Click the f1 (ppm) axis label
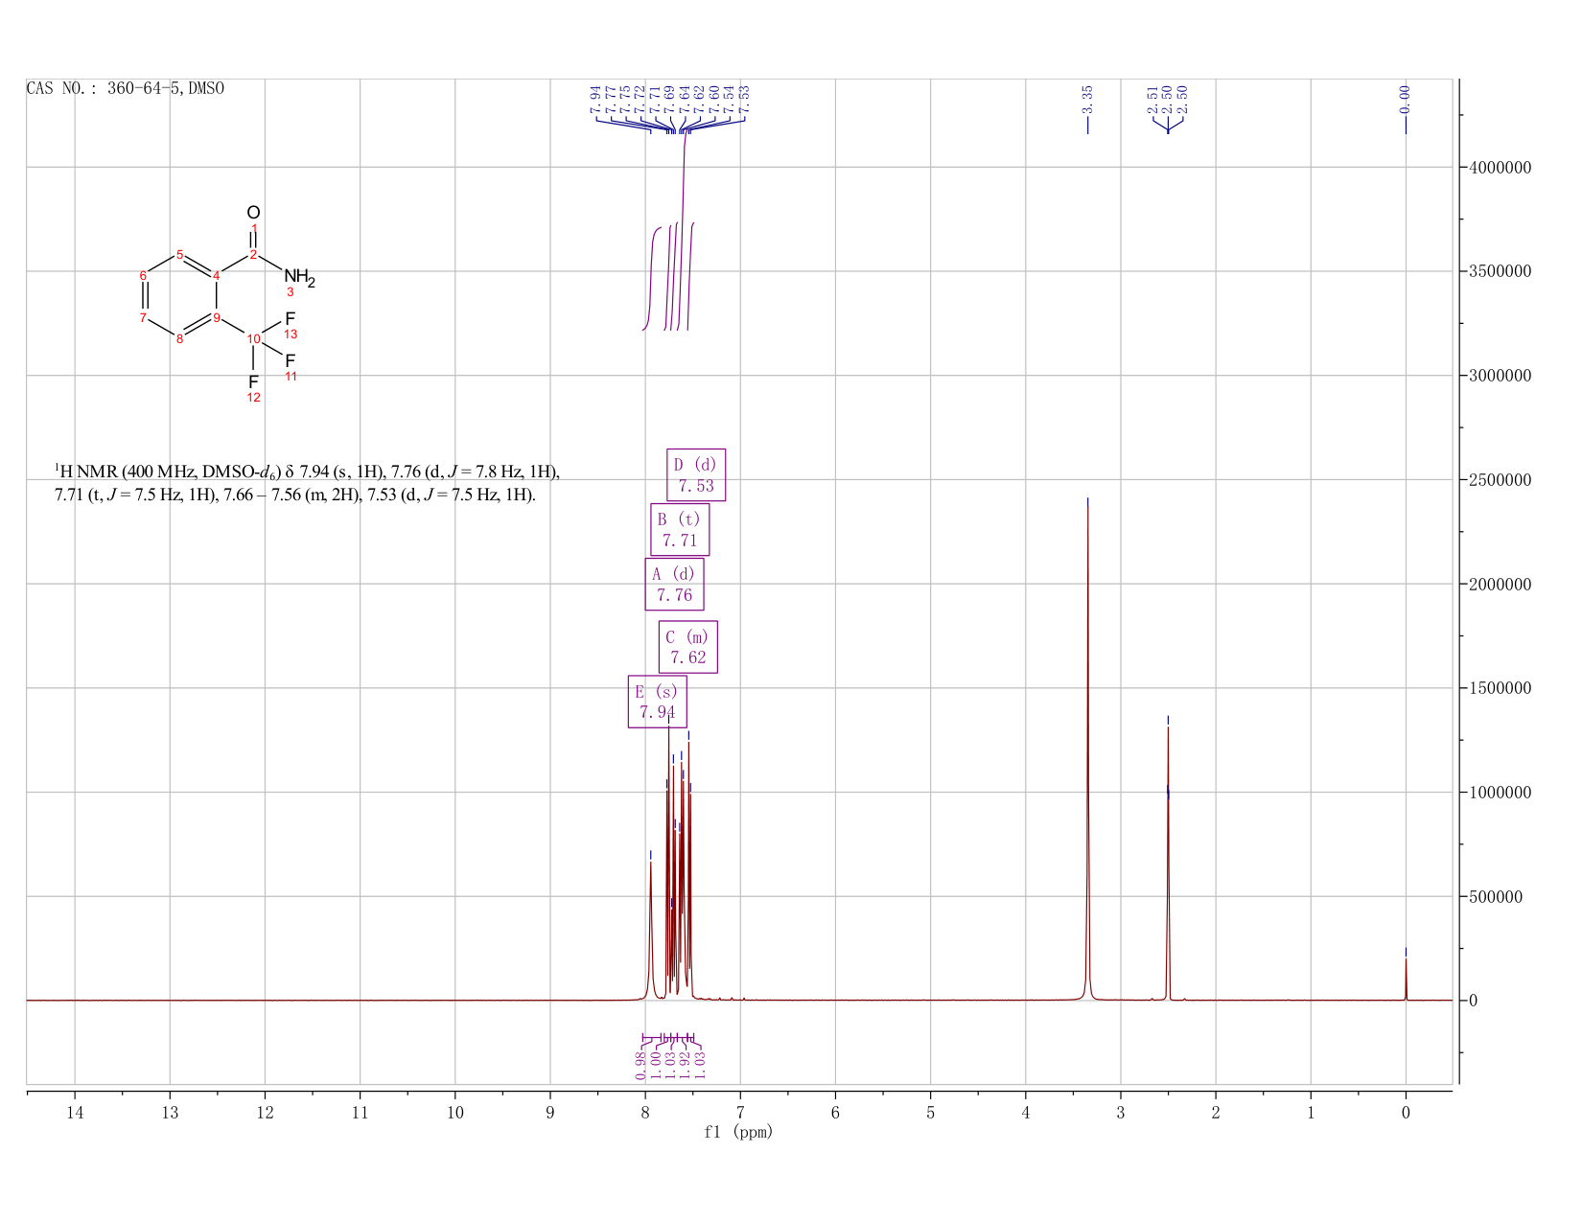 point(738,1132)
